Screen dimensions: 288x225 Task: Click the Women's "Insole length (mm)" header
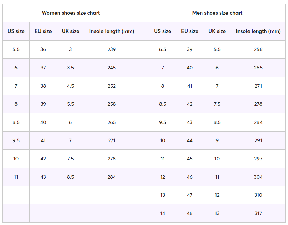point(111,31)
